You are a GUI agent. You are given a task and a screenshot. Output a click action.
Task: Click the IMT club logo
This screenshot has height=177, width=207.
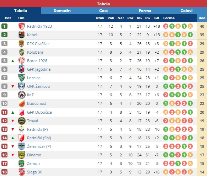22,95
